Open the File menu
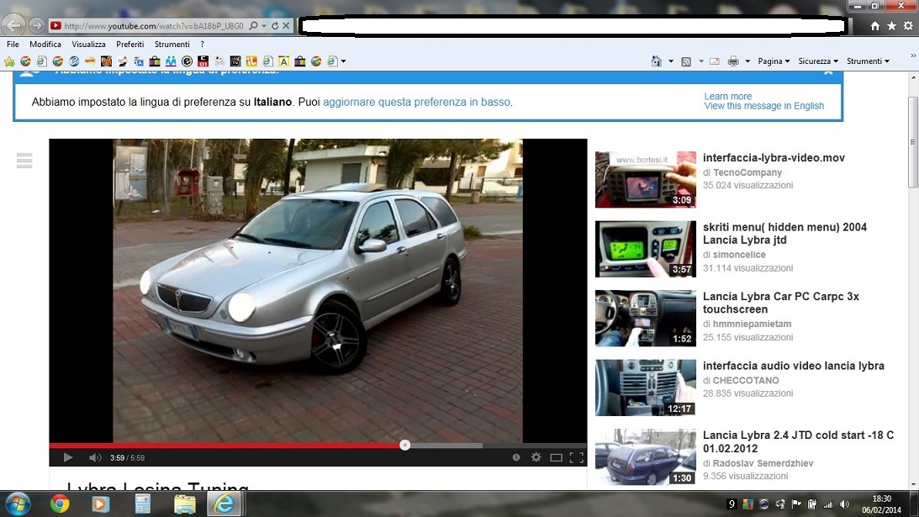919x517 pixels. tap(13, 44)
